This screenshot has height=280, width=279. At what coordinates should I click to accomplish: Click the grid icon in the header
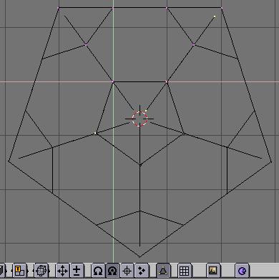[185, 271]
